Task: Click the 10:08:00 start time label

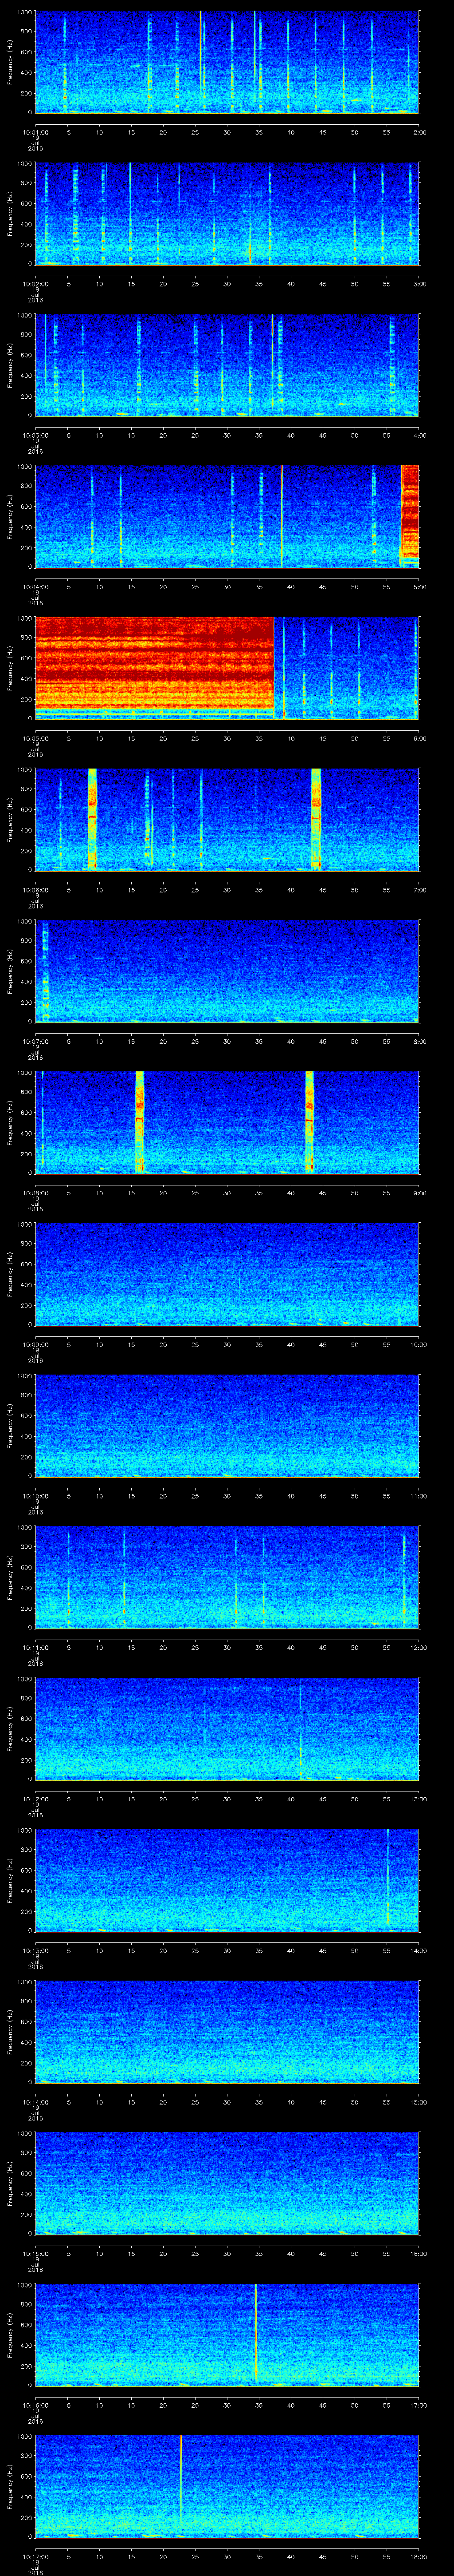Action: [35, 1193]
